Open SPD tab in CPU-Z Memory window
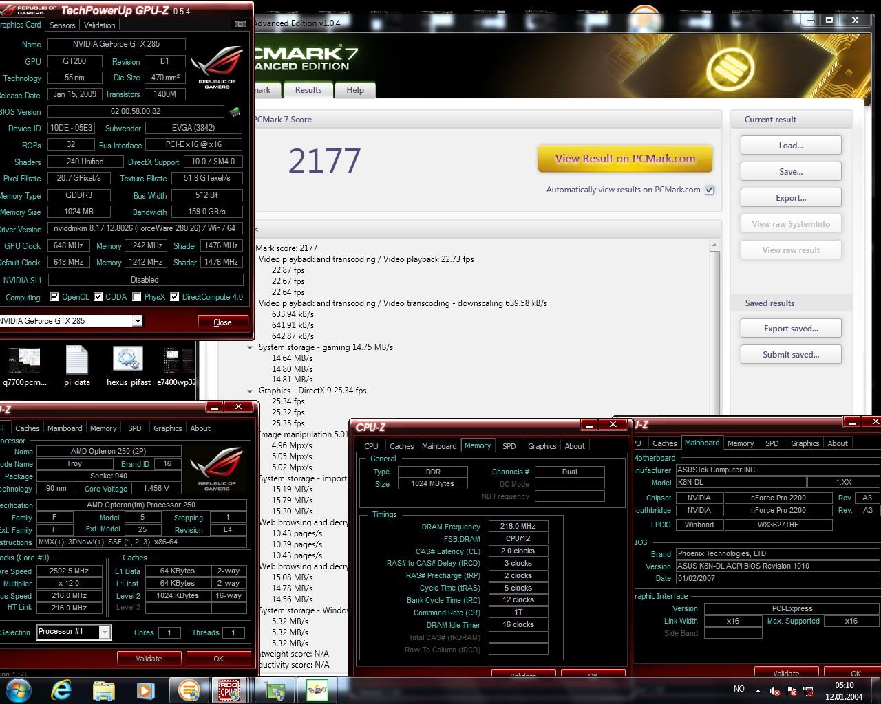Screen dimensions: 881x704 (x=509, y=446)
